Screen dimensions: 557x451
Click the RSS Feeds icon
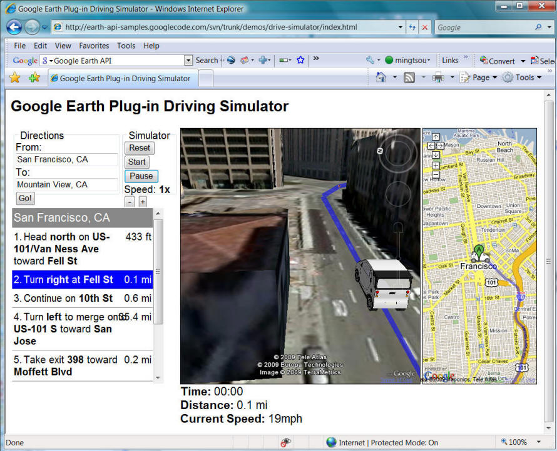point(409,77)
